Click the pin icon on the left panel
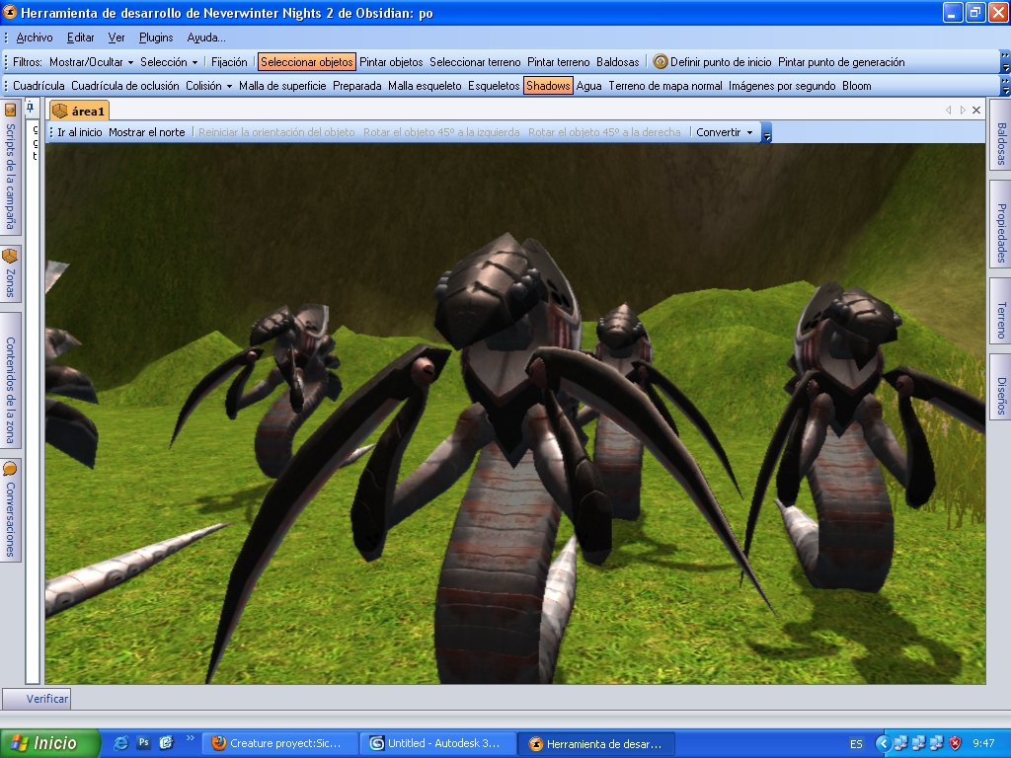Screen dimensions: 1011x758 31,107
